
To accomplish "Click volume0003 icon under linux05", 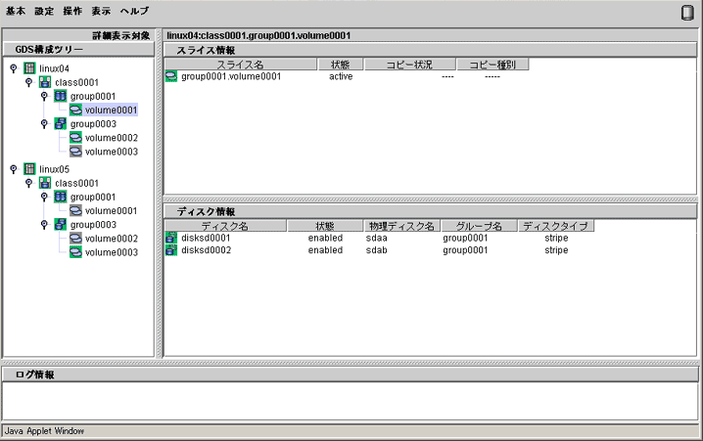I will [x=75, y=252].
